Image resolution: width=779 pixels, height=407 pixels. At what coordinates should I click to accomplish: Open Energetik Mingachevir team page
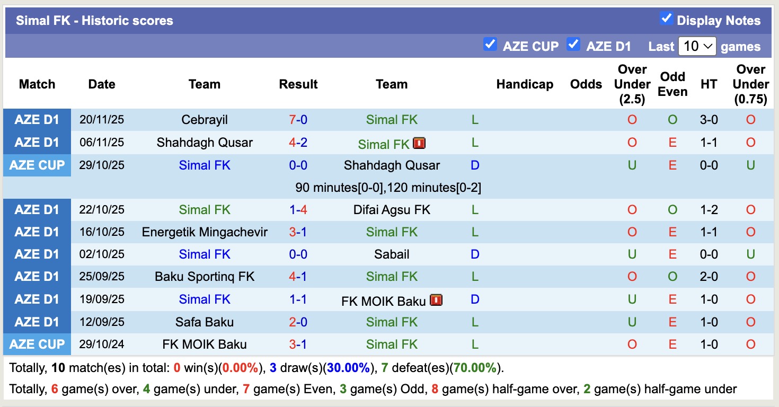pos(205,232)
